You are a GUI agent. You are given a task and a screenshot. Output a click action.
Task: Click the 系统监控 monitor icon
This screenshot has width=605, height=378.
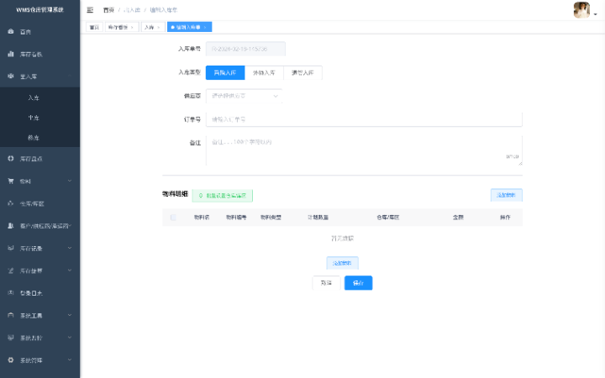click(x=11, y=338)
